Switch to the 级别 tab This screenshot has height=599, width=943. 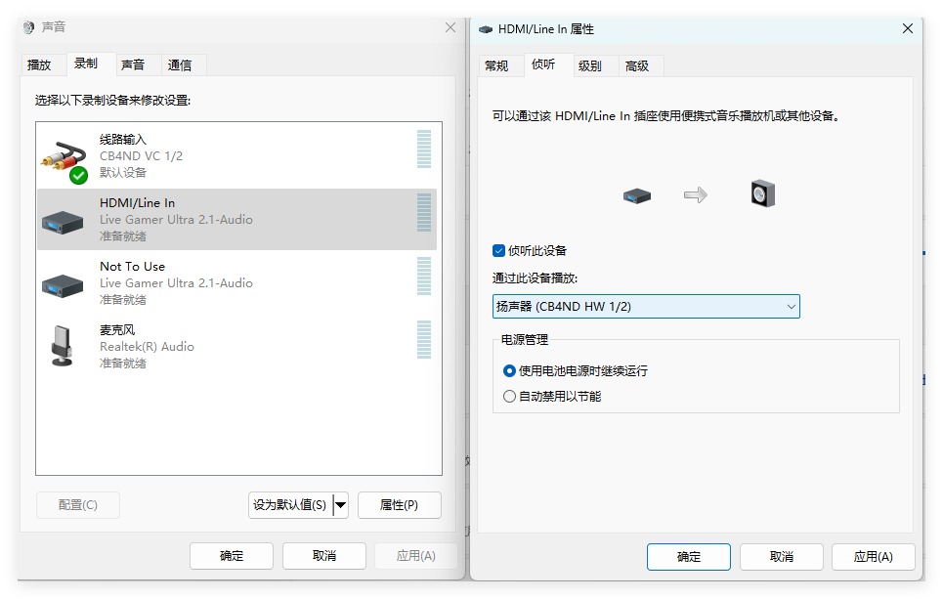pyautogui.click(x=590, y=66)
